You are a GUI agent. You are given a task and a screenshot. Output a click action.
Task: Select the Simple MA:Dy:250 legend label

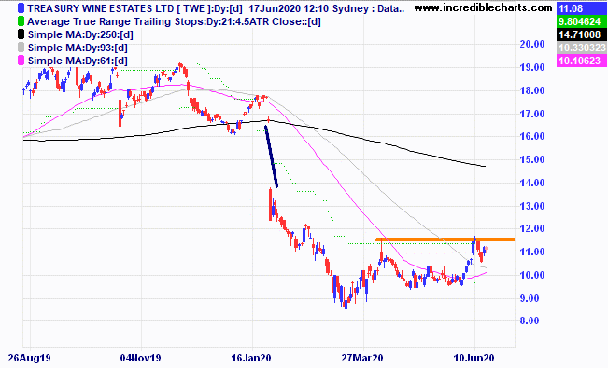click(80, 34)
